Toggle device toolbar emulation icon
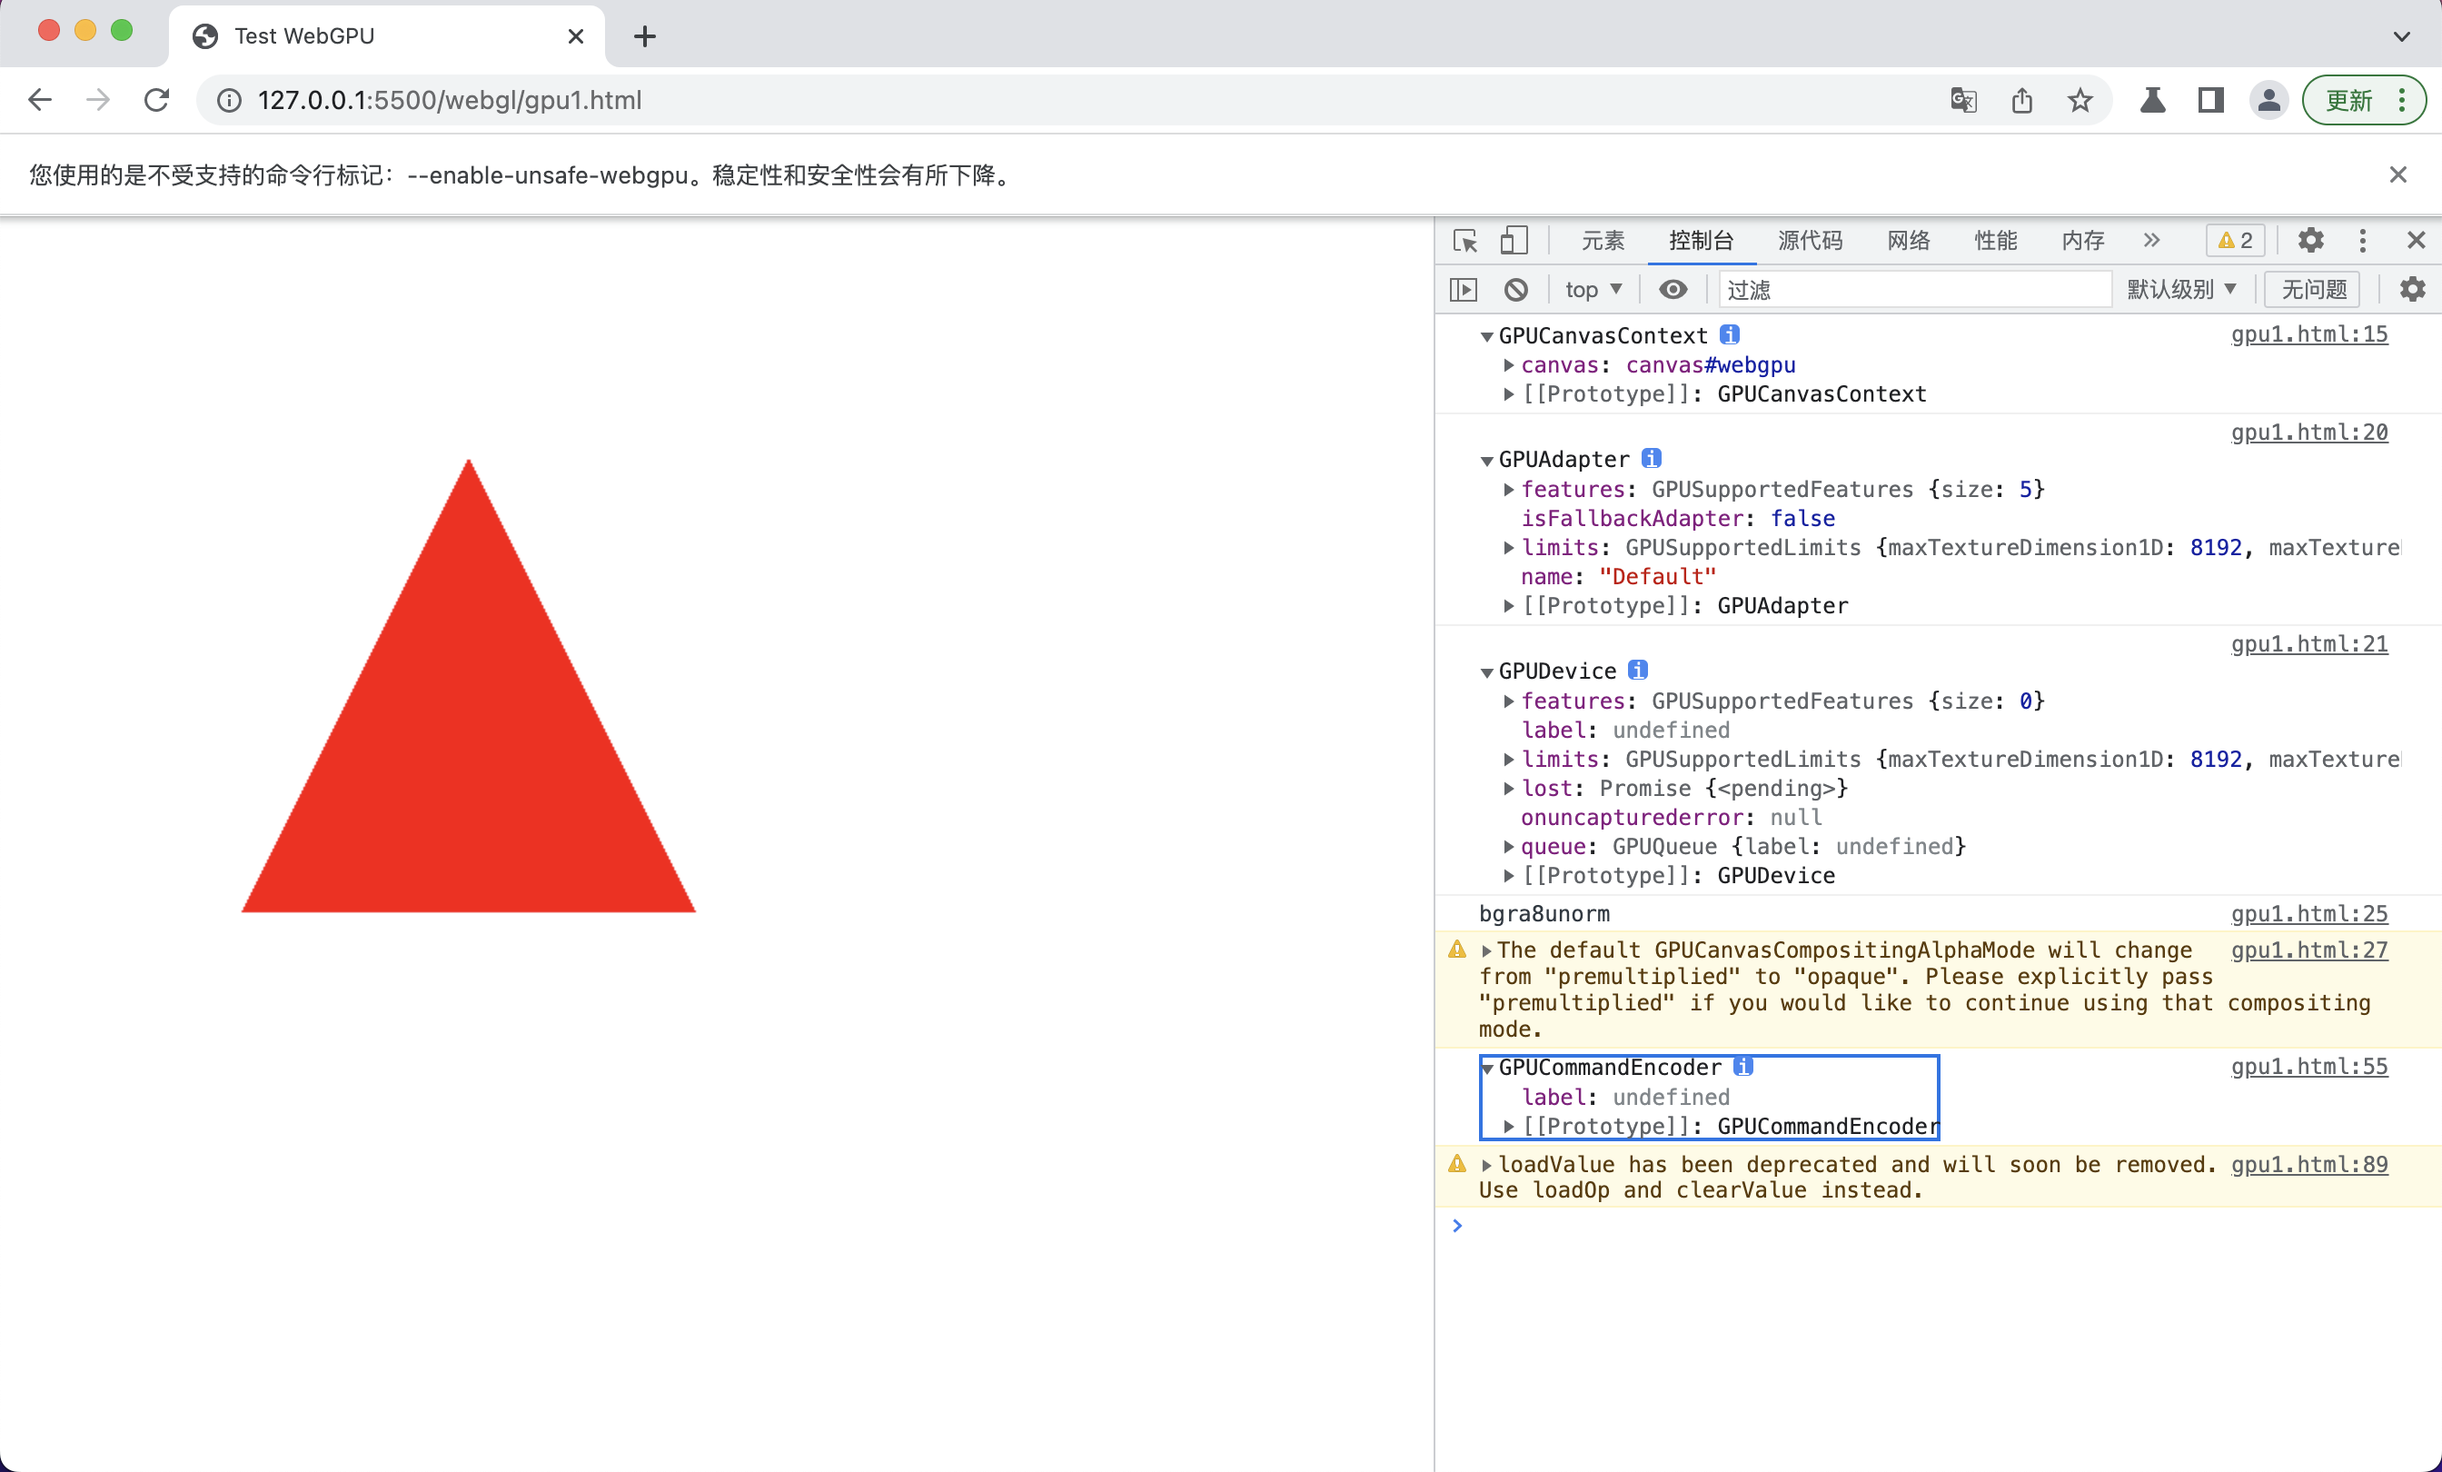 1514,241
